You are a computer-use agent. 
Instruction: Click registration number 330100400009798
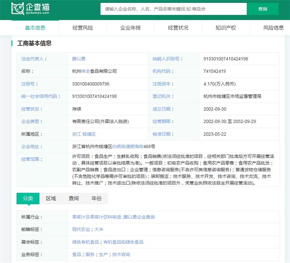pyautogui.click(x=91, y=84)
